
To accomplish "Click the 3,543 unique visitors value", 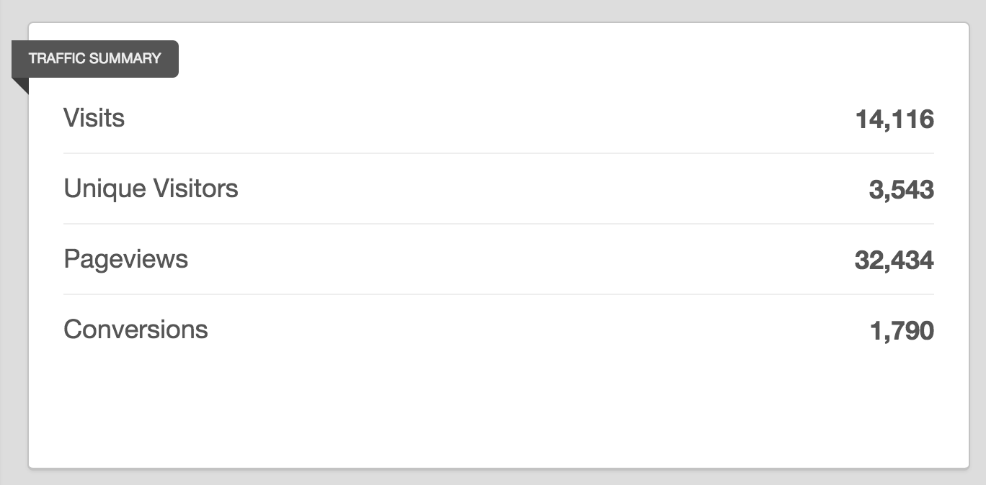I will coord(901,189).
